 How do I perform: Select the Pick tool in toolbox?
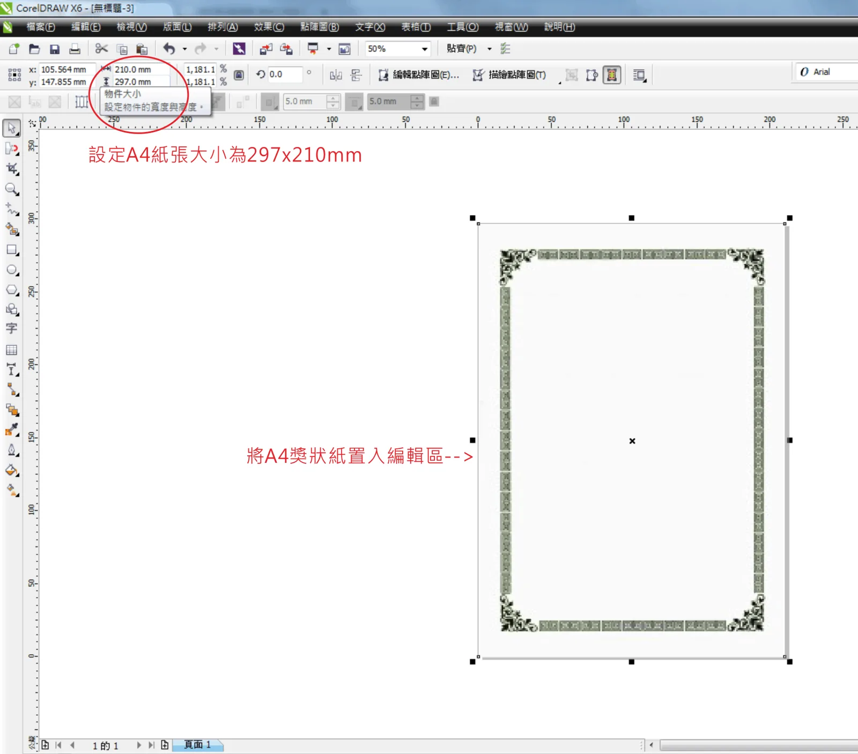pyautogui.click(x=12, y=128)
